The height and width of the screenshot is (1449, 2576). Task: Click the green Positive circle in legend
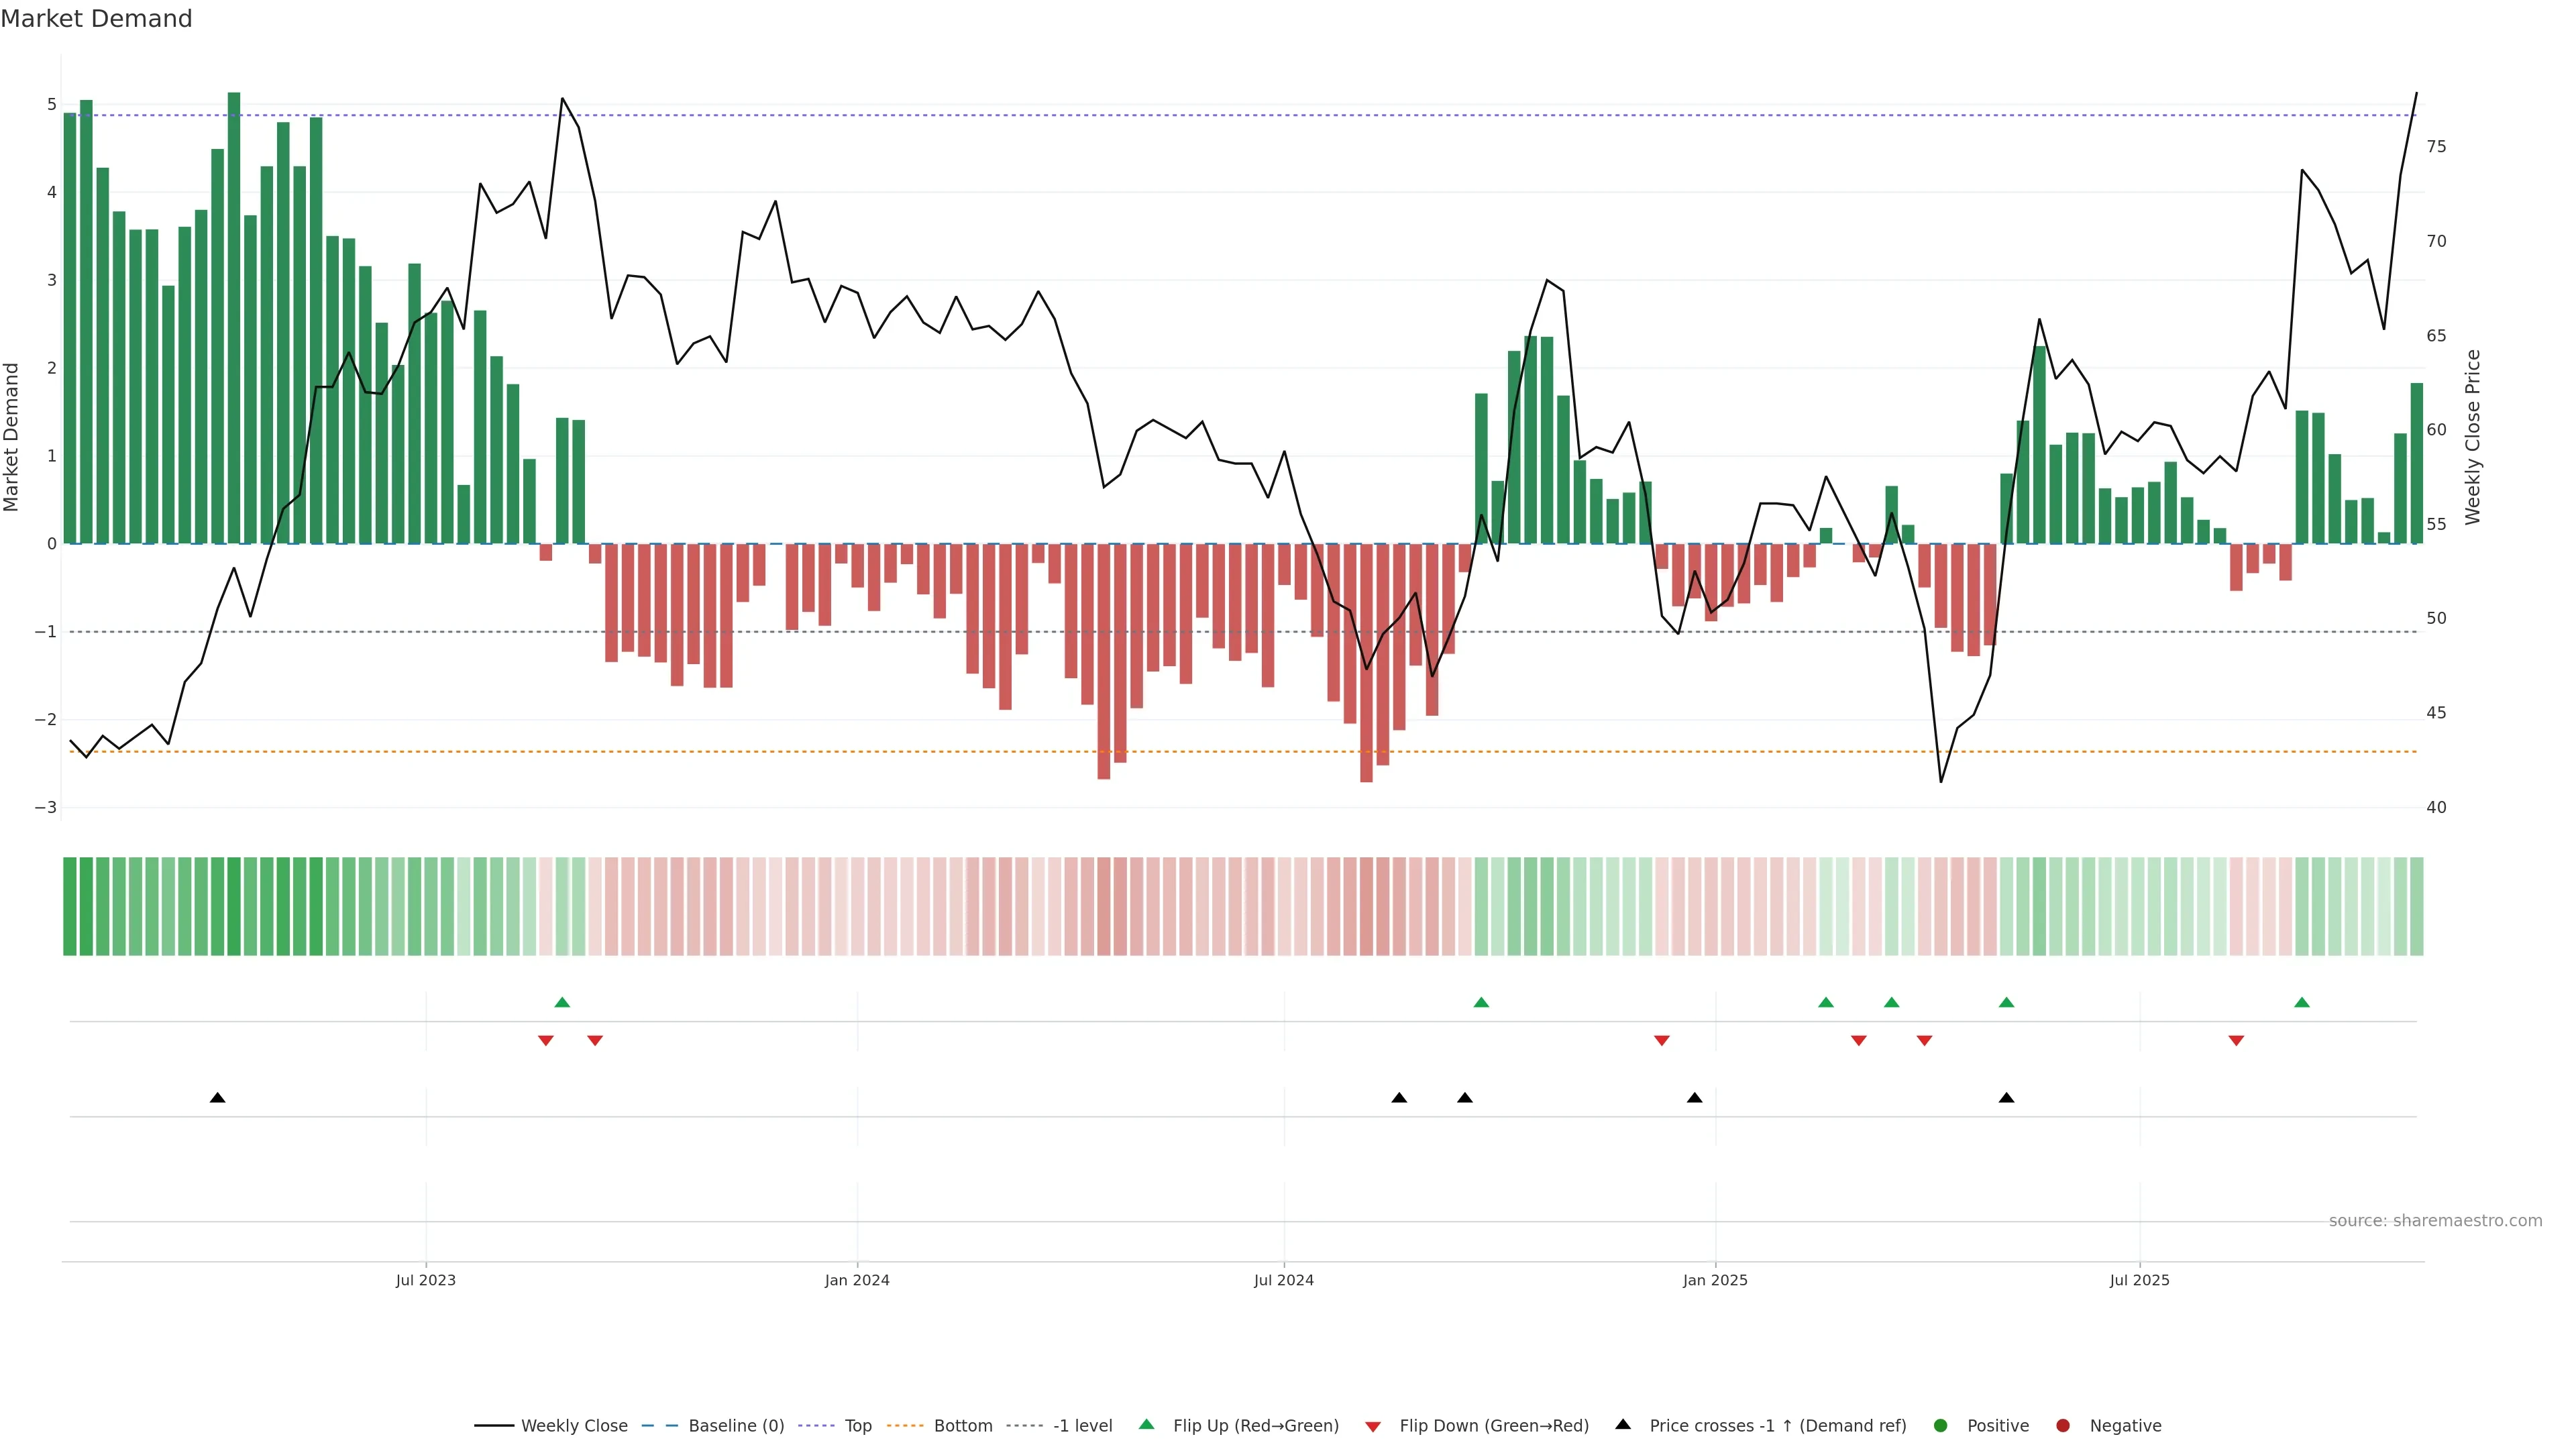click(1940, 1425)
